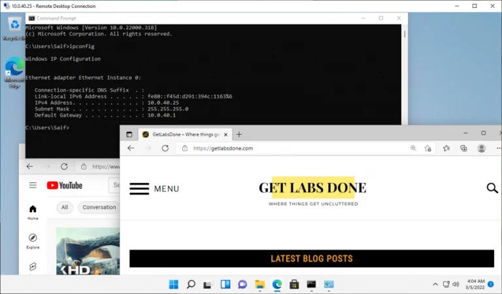Open Microsoft Store from taskbar
Screen dimensions: 502x294
pyautogui.click(x=294, y=284)
